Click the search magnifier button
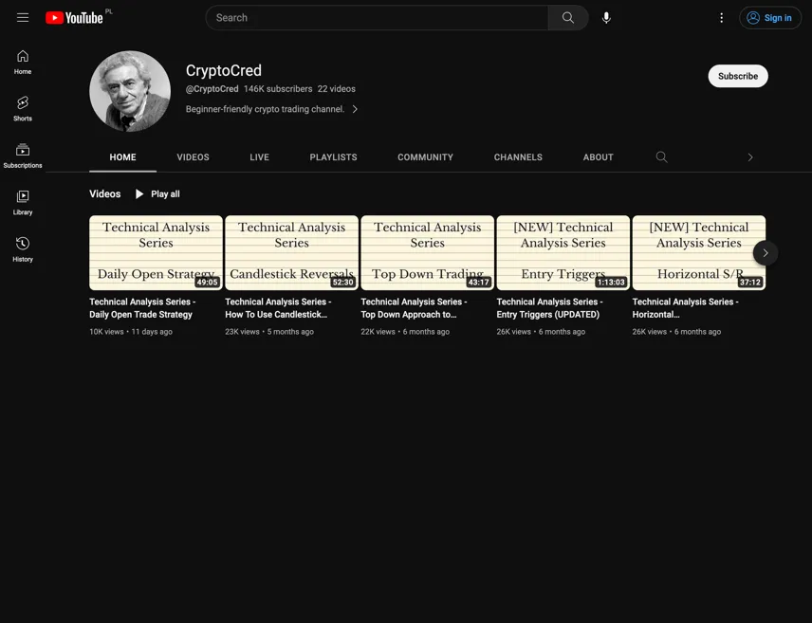The width and height of the screenshot is (812, 623). coord(568,18)
